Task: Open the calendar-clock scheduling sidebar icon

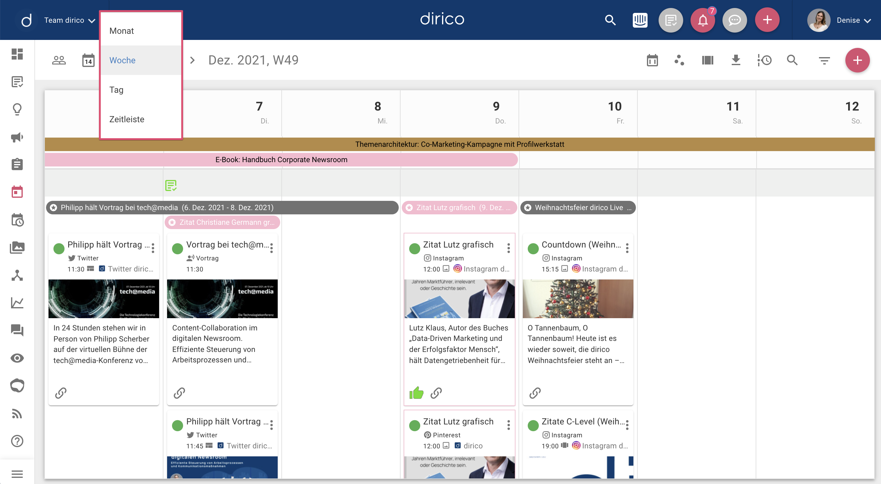Action: (17, 220)
